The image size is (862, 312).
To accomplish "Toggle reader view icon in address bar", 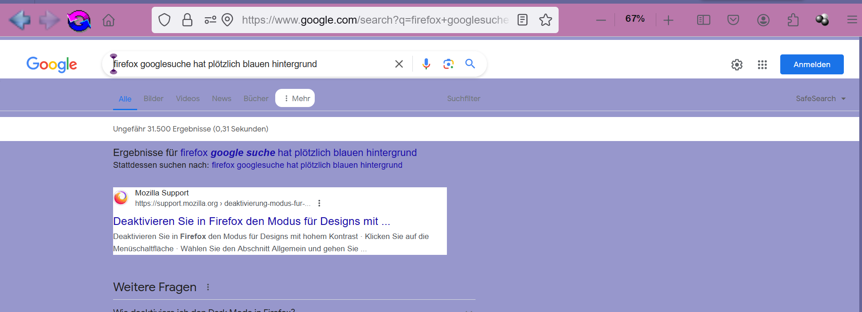I will point(522,20).
